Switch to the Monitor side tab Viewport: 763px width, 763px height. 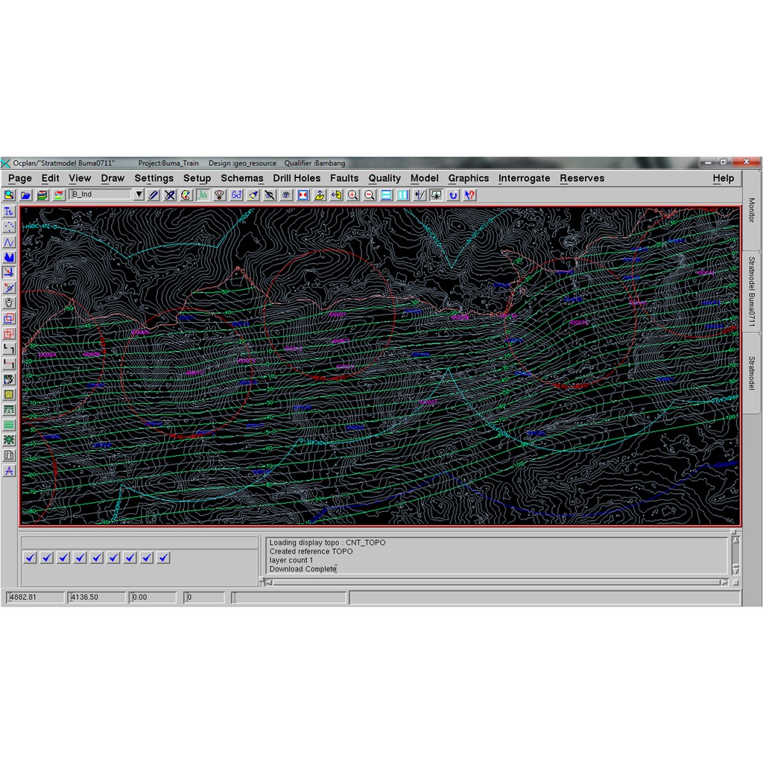coord(751,210)
